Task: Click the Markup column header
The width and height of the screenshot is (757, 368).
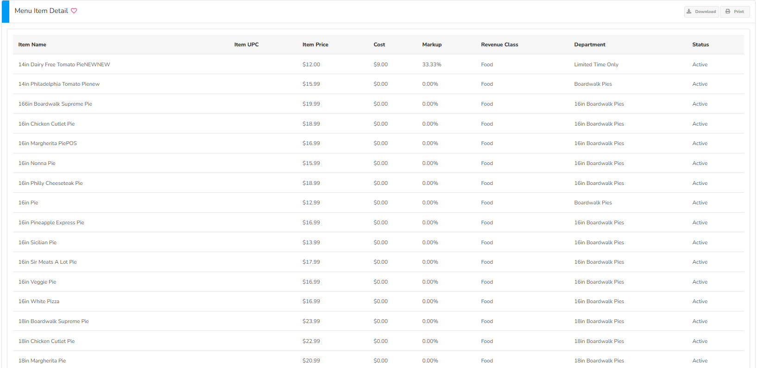Action: tap(431, 44)
